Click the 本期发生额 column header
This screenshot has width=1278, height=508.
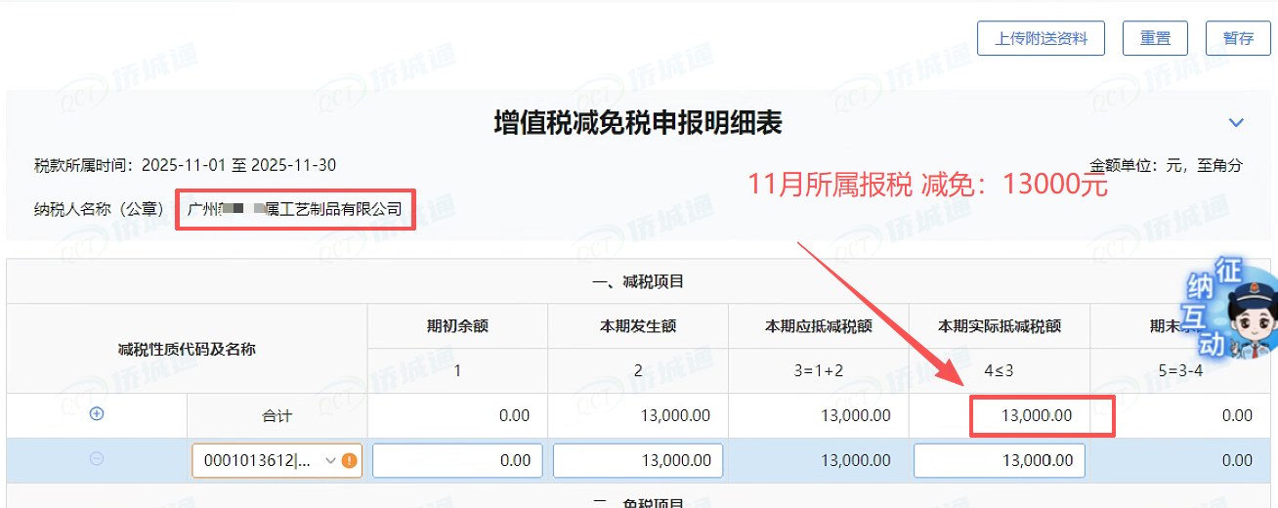point(638,326)
